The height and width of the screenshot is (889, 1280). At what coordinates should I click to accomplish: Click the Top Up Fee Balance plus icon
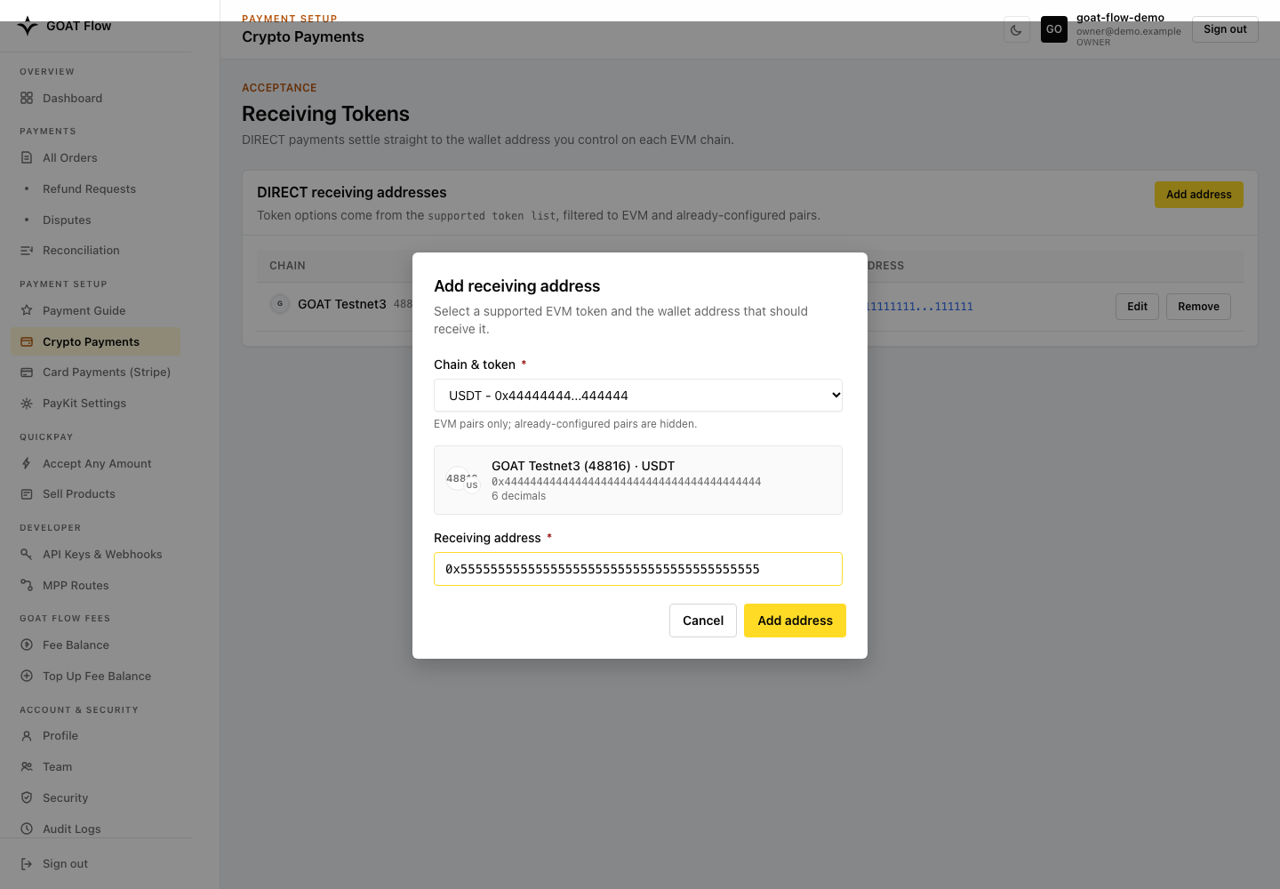pos(27,677)
